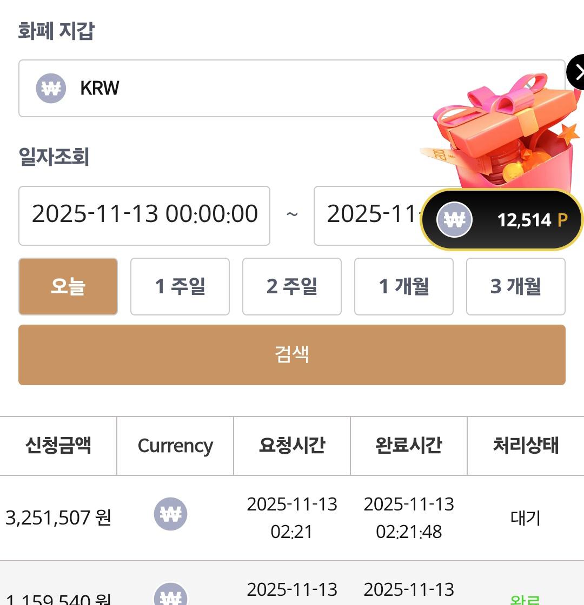Select the 오늘 date range option
Image resolution: width=584 pixels, height=605 pixels.
68,286
